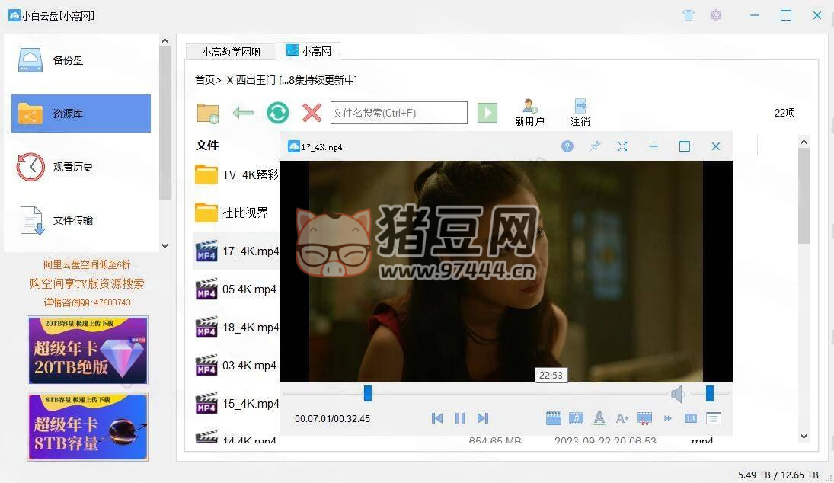
Task: Click the 1:1 aspect ratio icon
Action: (690, 417)
